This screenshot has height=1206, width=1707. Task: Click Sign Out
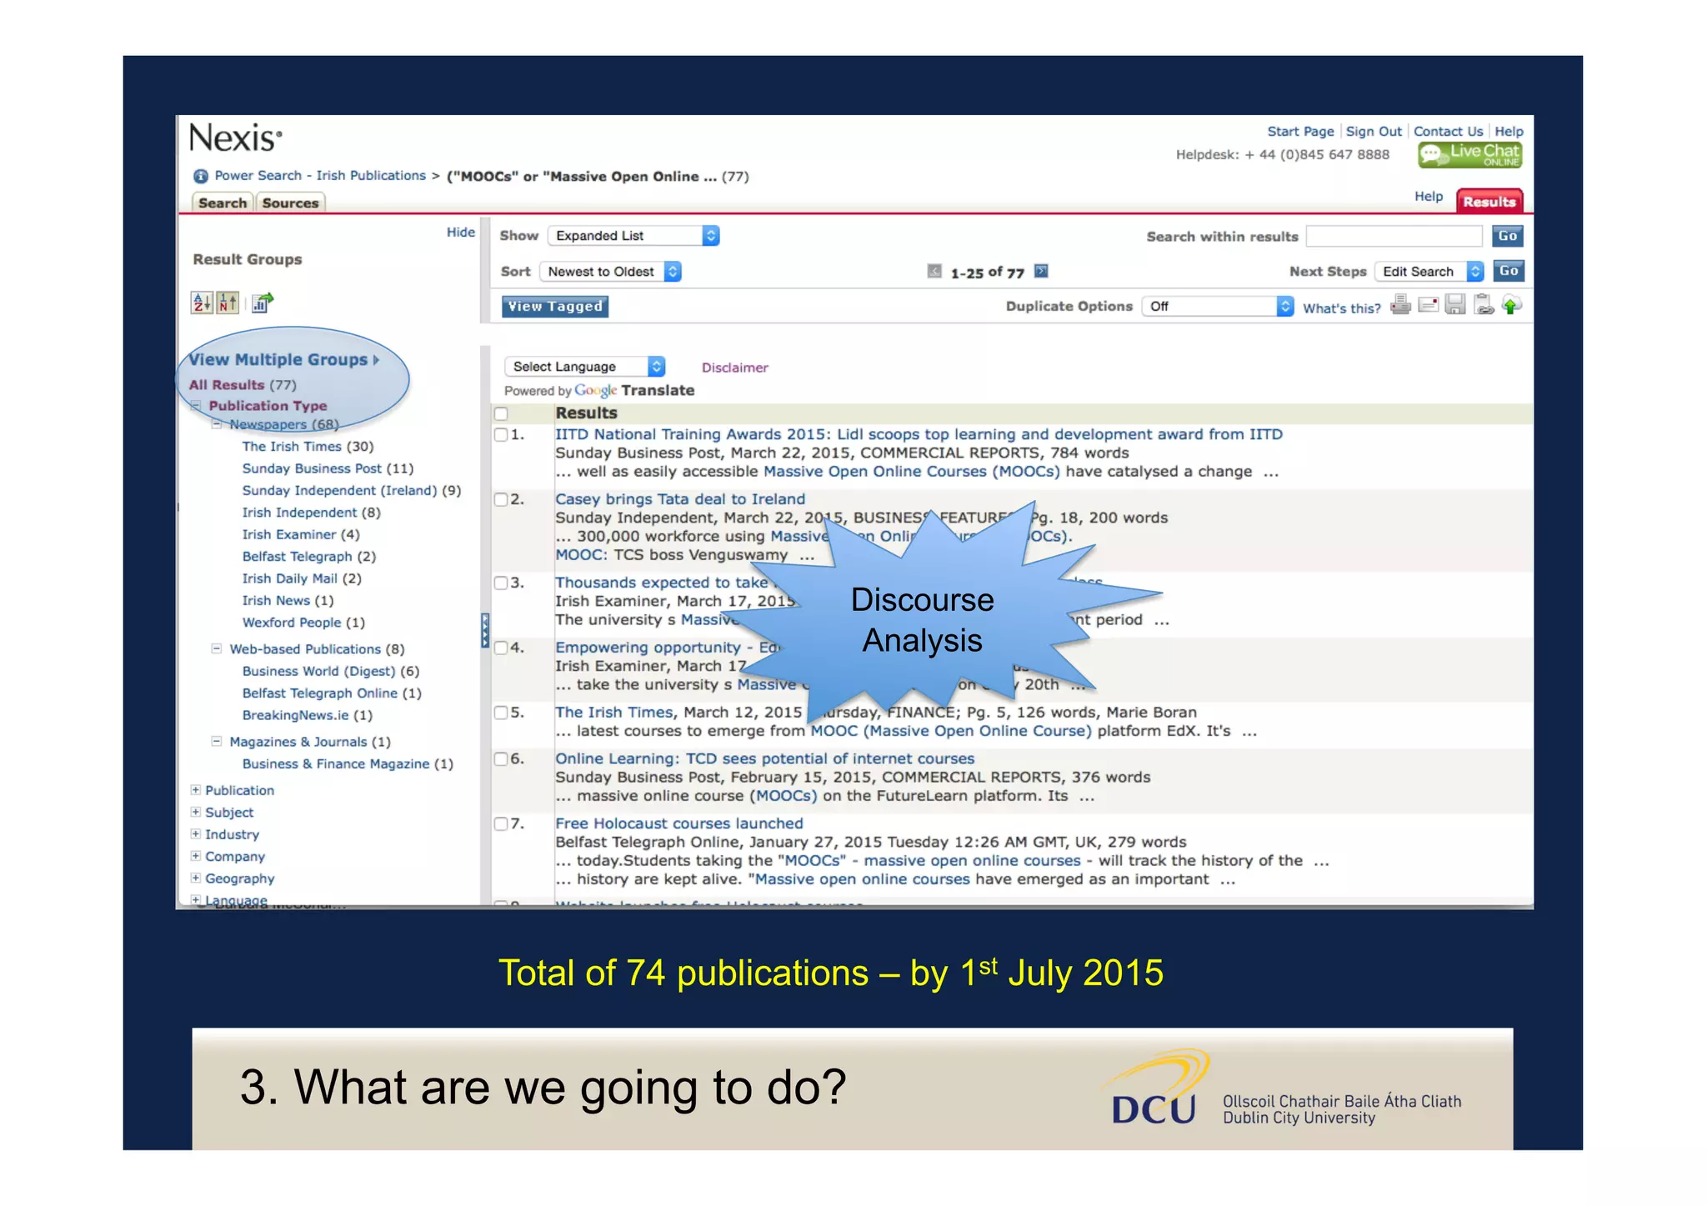coord(1374,132)
